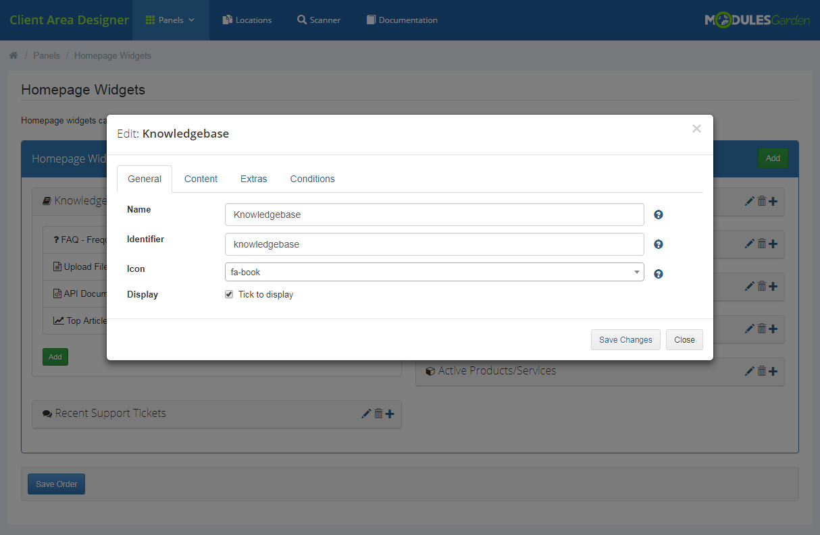Expand the Panels menu in navbar
The width and height of the screenshot is (820, 535).
click(x=170, y=20)
